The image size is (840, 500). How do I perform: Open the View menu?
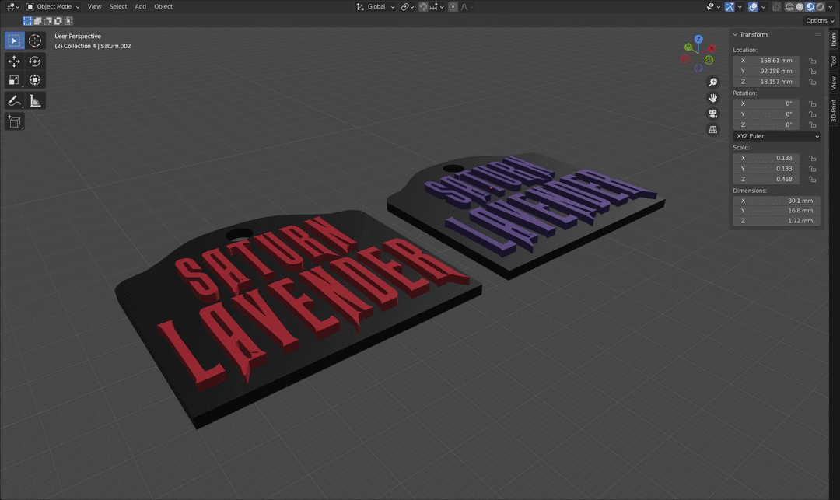click(94, 6)
